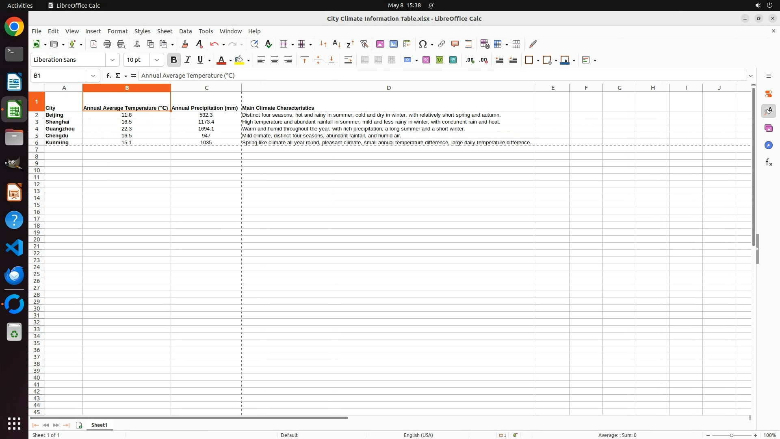Click the zoom slider in status bar
780x439 pixels.
point(731,435)
